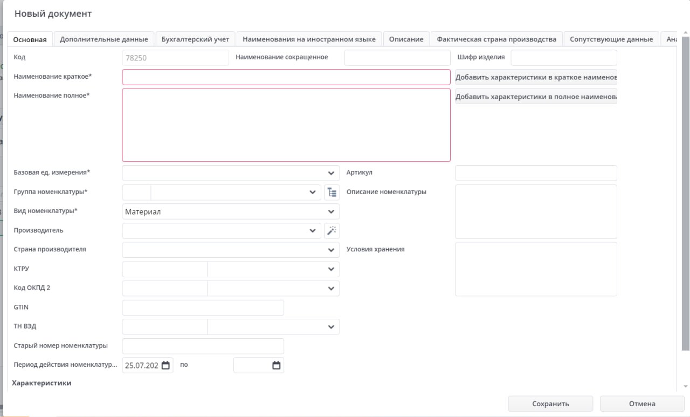Add characteristics to the short name
The image size is (690, 417).
tap(536, 77)
